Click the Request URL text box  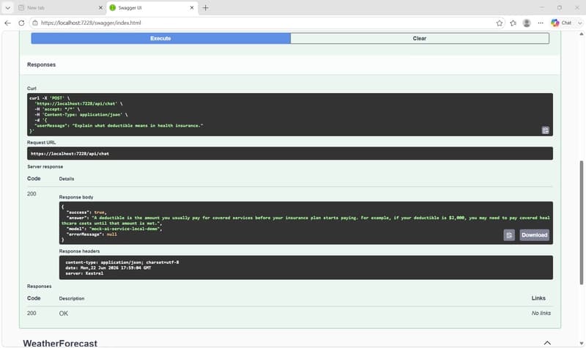click(290, 153)
